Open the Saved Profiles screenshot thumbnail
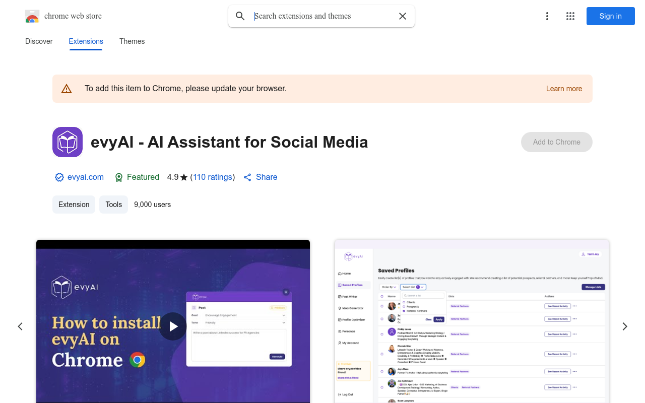The height and width of the screenshot is (403, 645). 472,321
